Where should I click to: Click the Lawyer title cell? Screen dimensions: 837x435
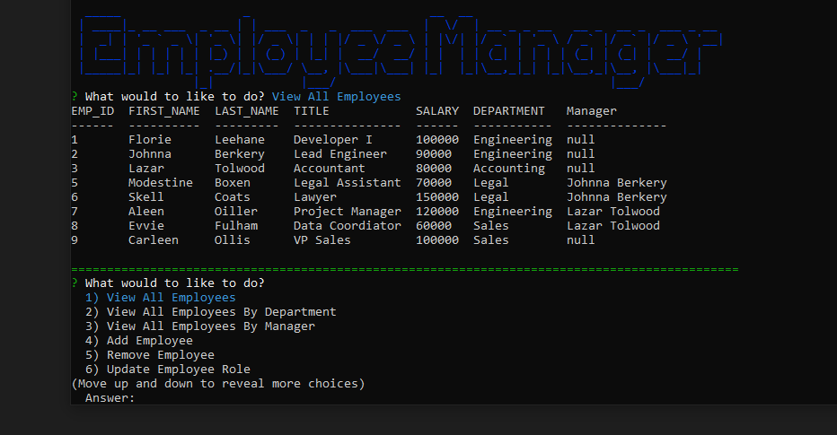pyautogui.click(x=315, y=197)
